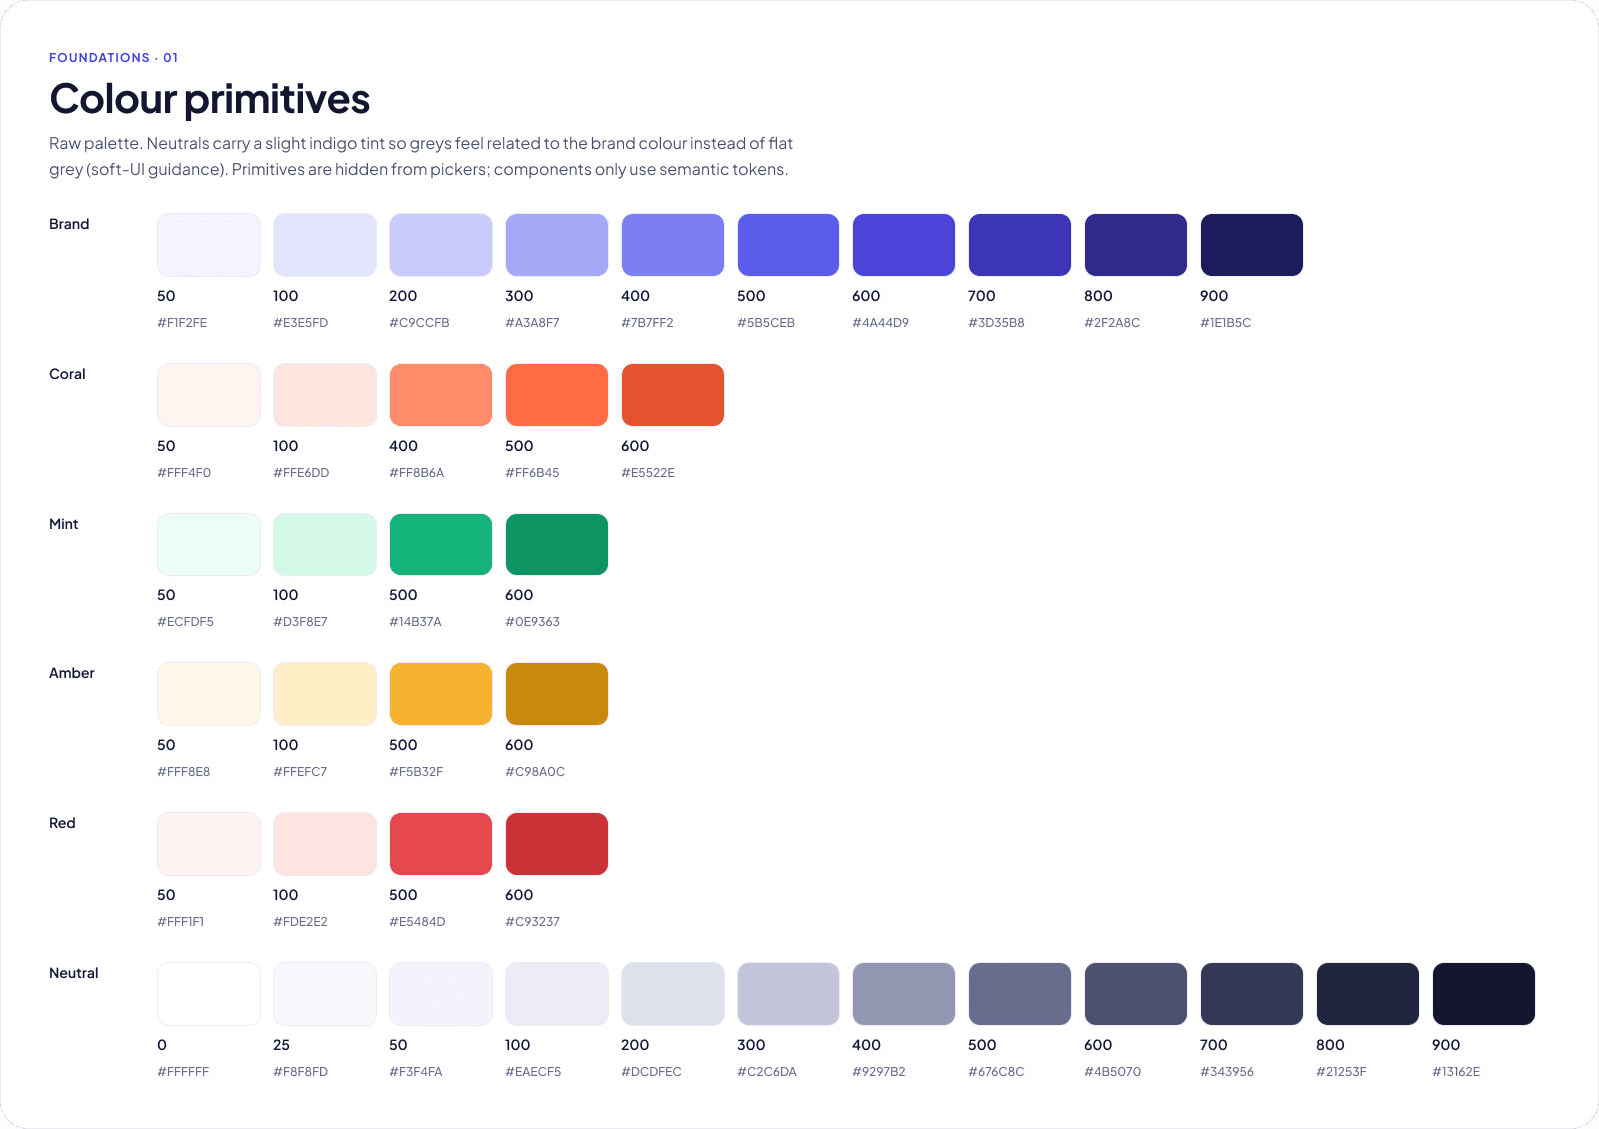Pick the Neutral 200 swatch
The image size is (1599, 1129).
point(673,994)
